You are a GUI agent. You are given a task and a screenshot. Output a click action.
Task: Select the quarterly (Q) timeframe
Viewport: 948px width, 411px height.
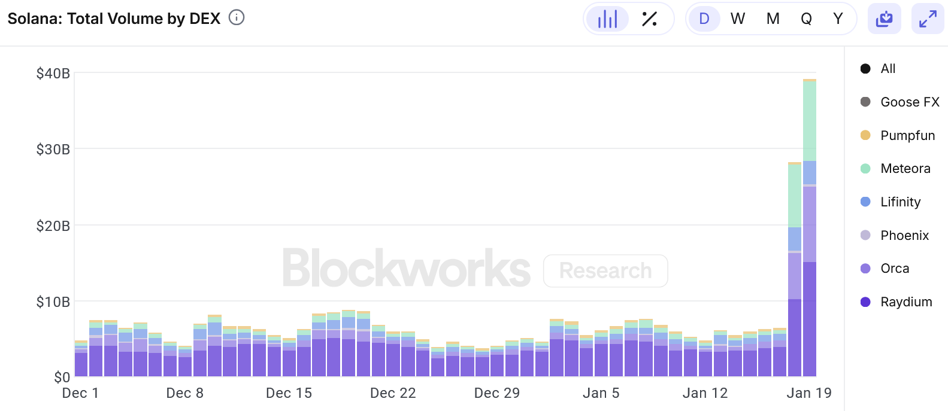tap(807, 19)
